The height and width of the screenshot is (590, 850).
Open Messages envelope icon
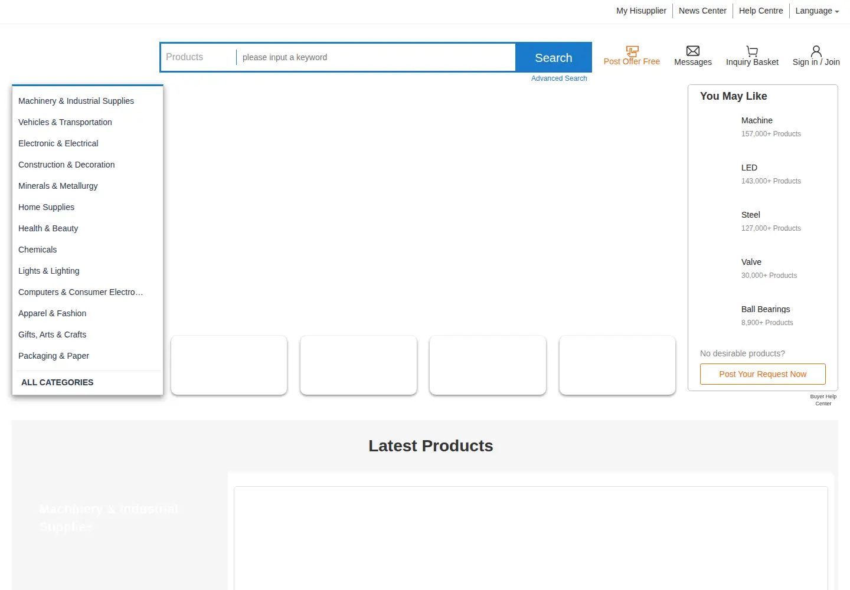click(693, 51)
